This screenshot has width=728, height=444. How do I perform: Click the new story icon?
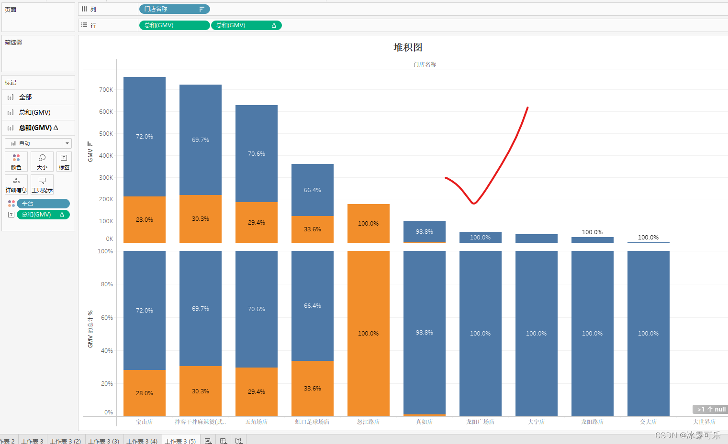[239, 441]
